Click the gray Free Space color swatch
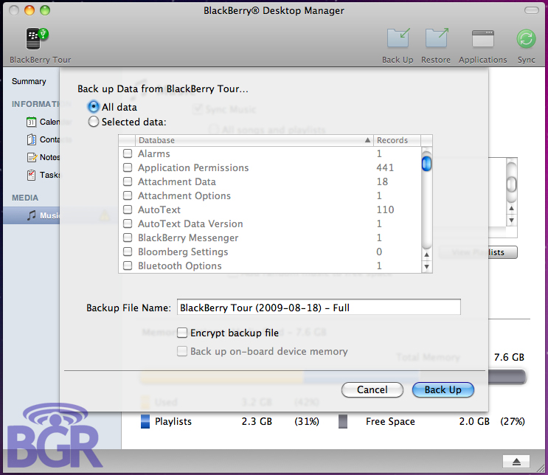 (x=343, y=421)
